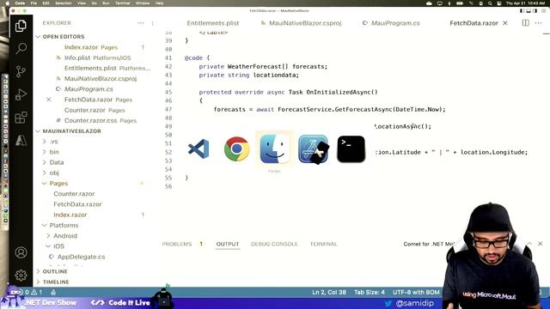Open Counter.razor under Pages folder

tap(74, 194)
